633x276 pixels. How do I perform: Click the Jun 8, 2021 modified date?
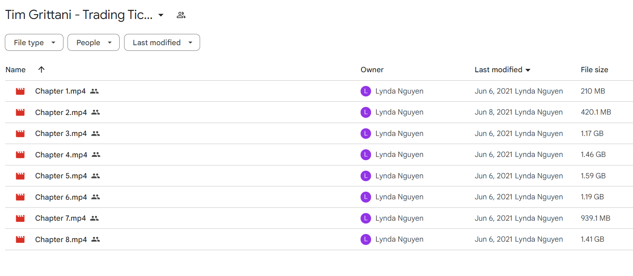click(x=494, y=112)
